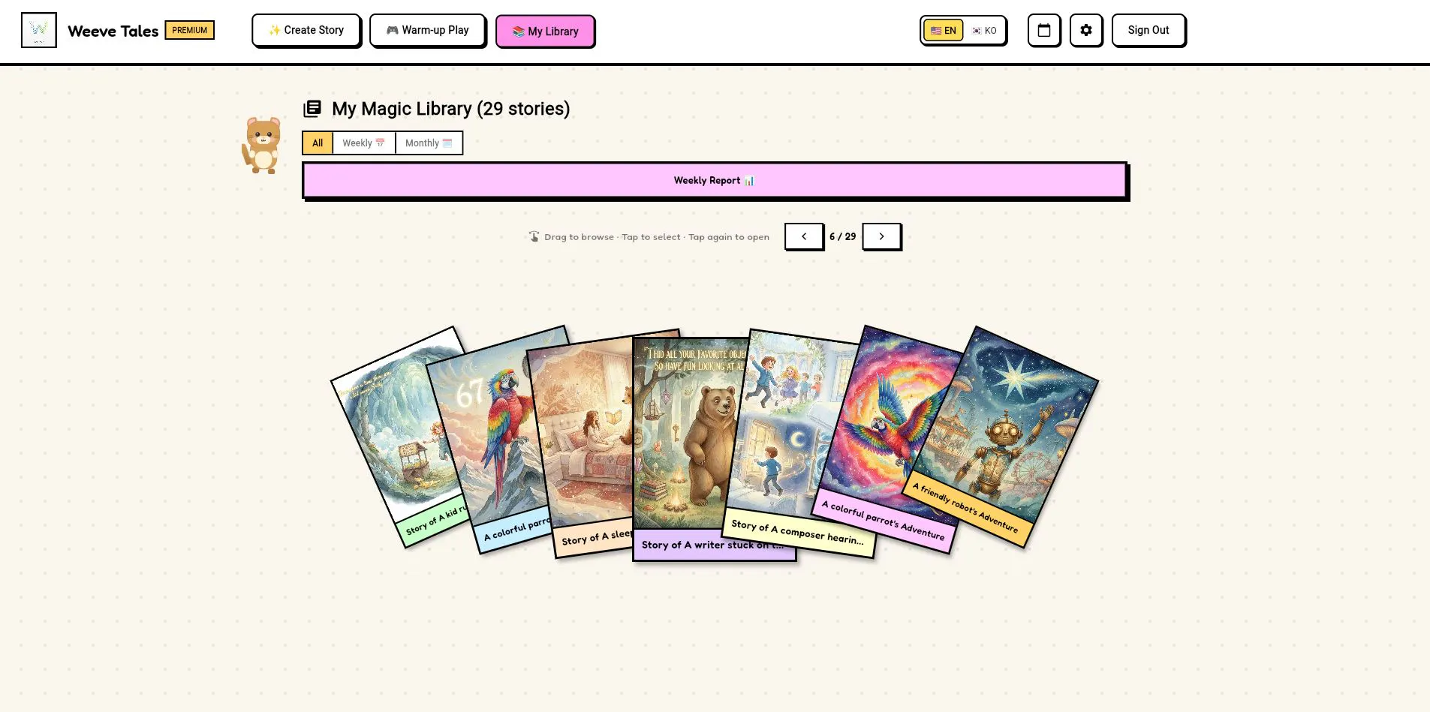This screenshot has height=712, width=1430.
Task: Open the calendar icon button
Action: click(1044, 30)
